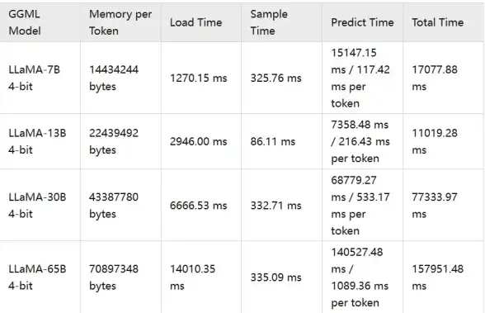Select the LLaMA-30B 4-bit model cell
The height and width of the screenshot is (313, 485).
point(40,206)
